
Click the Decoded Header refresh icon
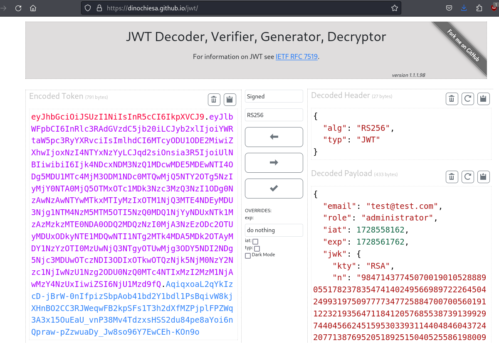468,98
